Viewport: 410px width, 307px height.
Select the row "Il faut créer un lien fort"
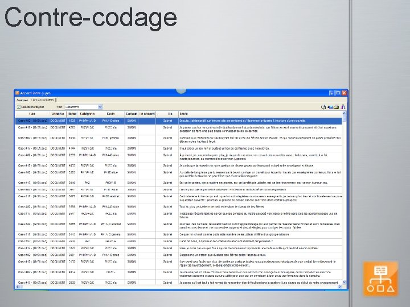(179, 148)
